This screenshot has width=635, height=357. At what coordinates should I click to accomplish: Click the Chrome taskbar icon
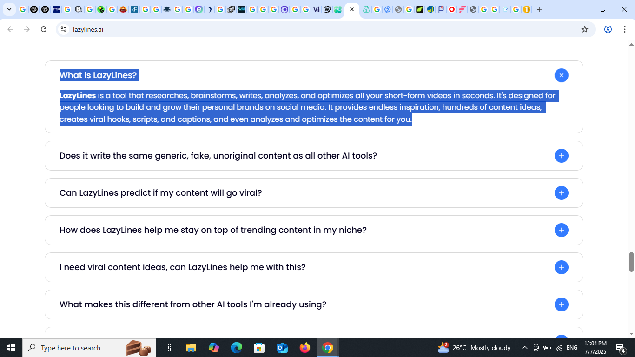(328, 348)
